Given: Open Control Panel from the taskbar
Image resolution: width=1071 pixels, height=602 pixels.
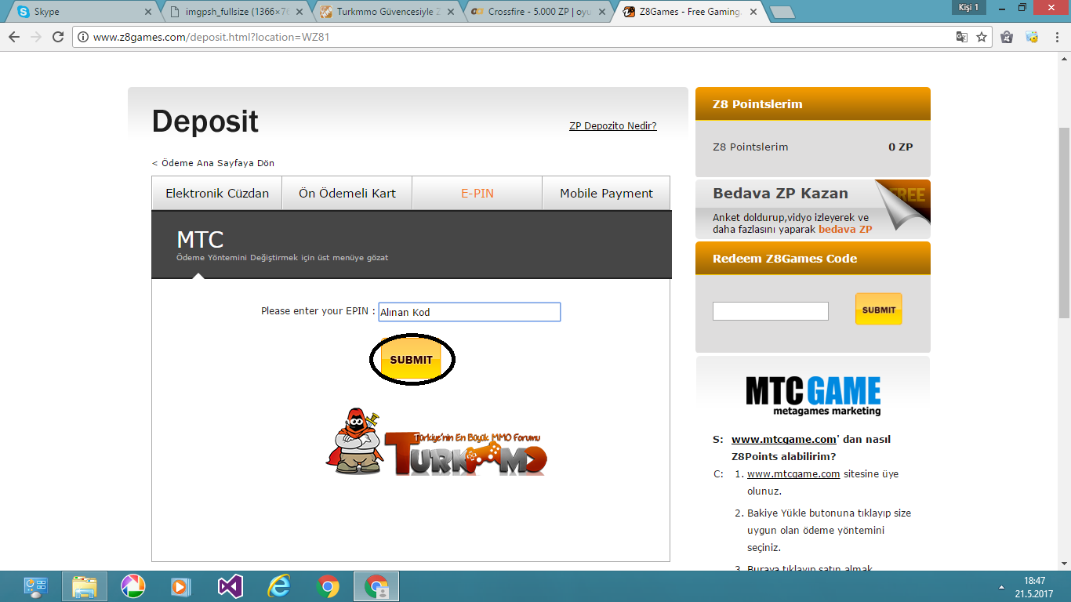Looking at the screenshot, I should 35,586.
